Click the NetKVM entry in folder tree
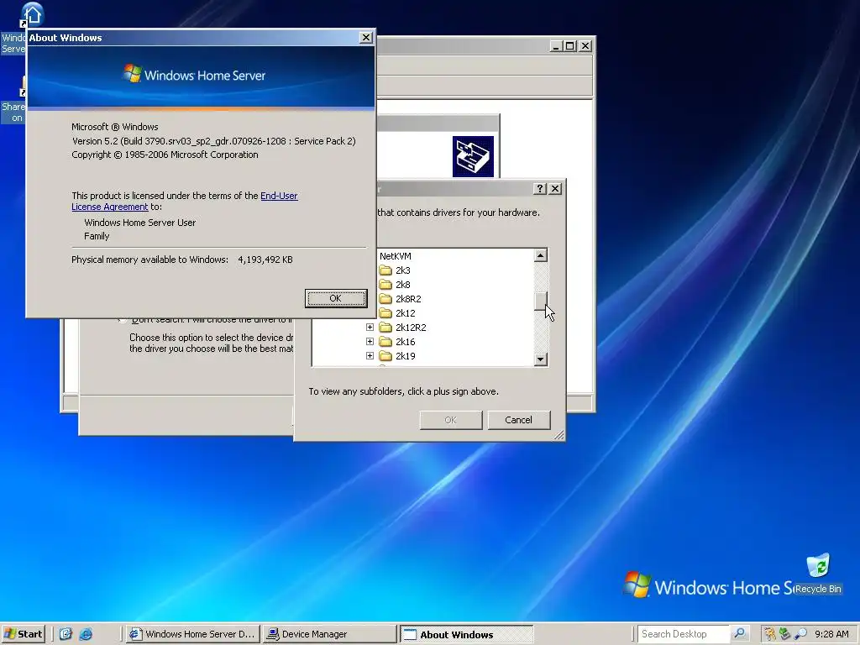860x645 pixels. (395, 256)
